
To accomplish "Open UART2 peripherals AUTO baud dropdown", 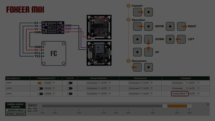I will coord(194,88).
